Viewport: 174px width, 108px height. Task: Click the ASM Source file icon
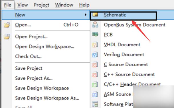coord(95,94)
